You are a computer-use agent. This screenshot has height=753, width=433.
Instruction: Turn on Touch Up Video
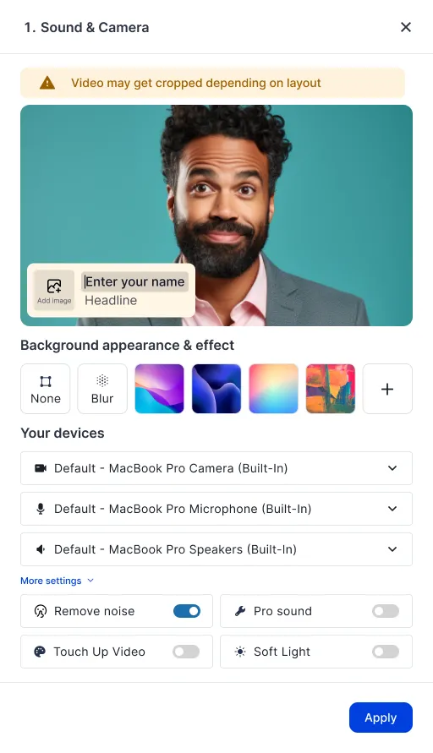(x=186, y=652)
